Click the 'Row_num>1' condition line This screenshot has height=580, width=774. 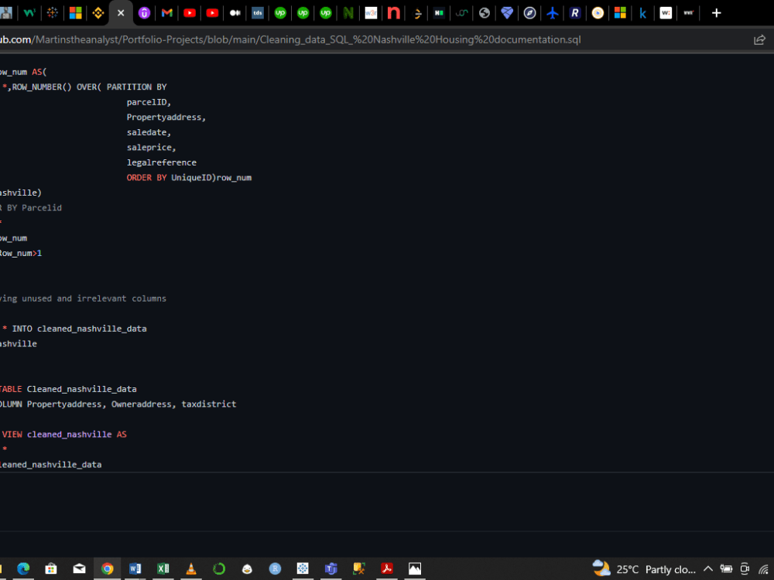pos(21,254)
